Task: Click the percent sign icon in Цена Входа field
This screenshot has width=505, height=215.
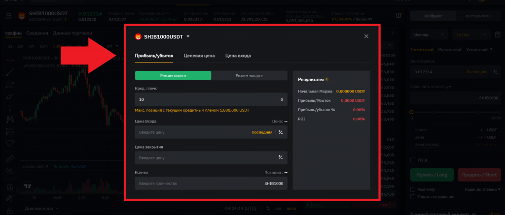Action: click(281, 132)
